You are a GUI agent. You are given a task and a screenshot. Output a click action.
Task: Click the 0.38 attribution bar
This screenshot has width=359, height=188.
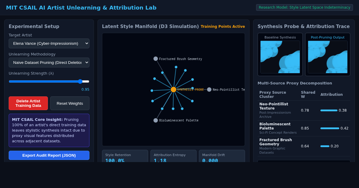(329, 110)
